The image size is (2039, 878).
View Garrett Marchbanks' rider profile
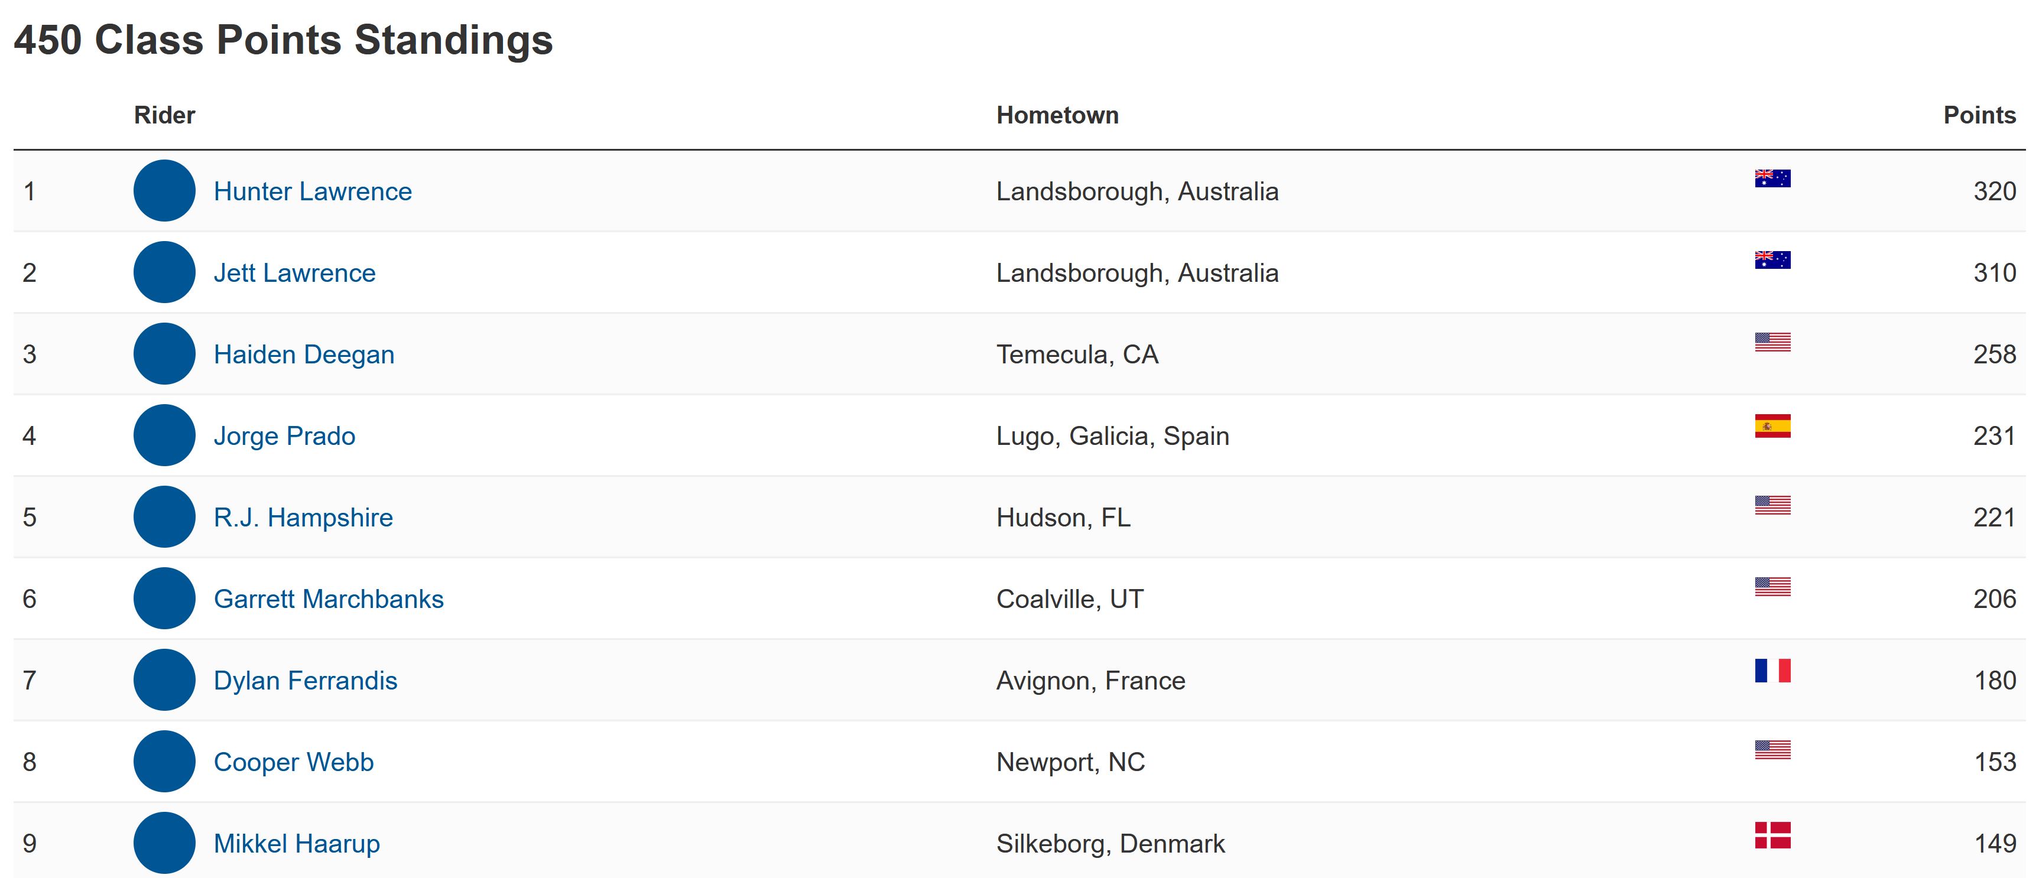[329, 599]
